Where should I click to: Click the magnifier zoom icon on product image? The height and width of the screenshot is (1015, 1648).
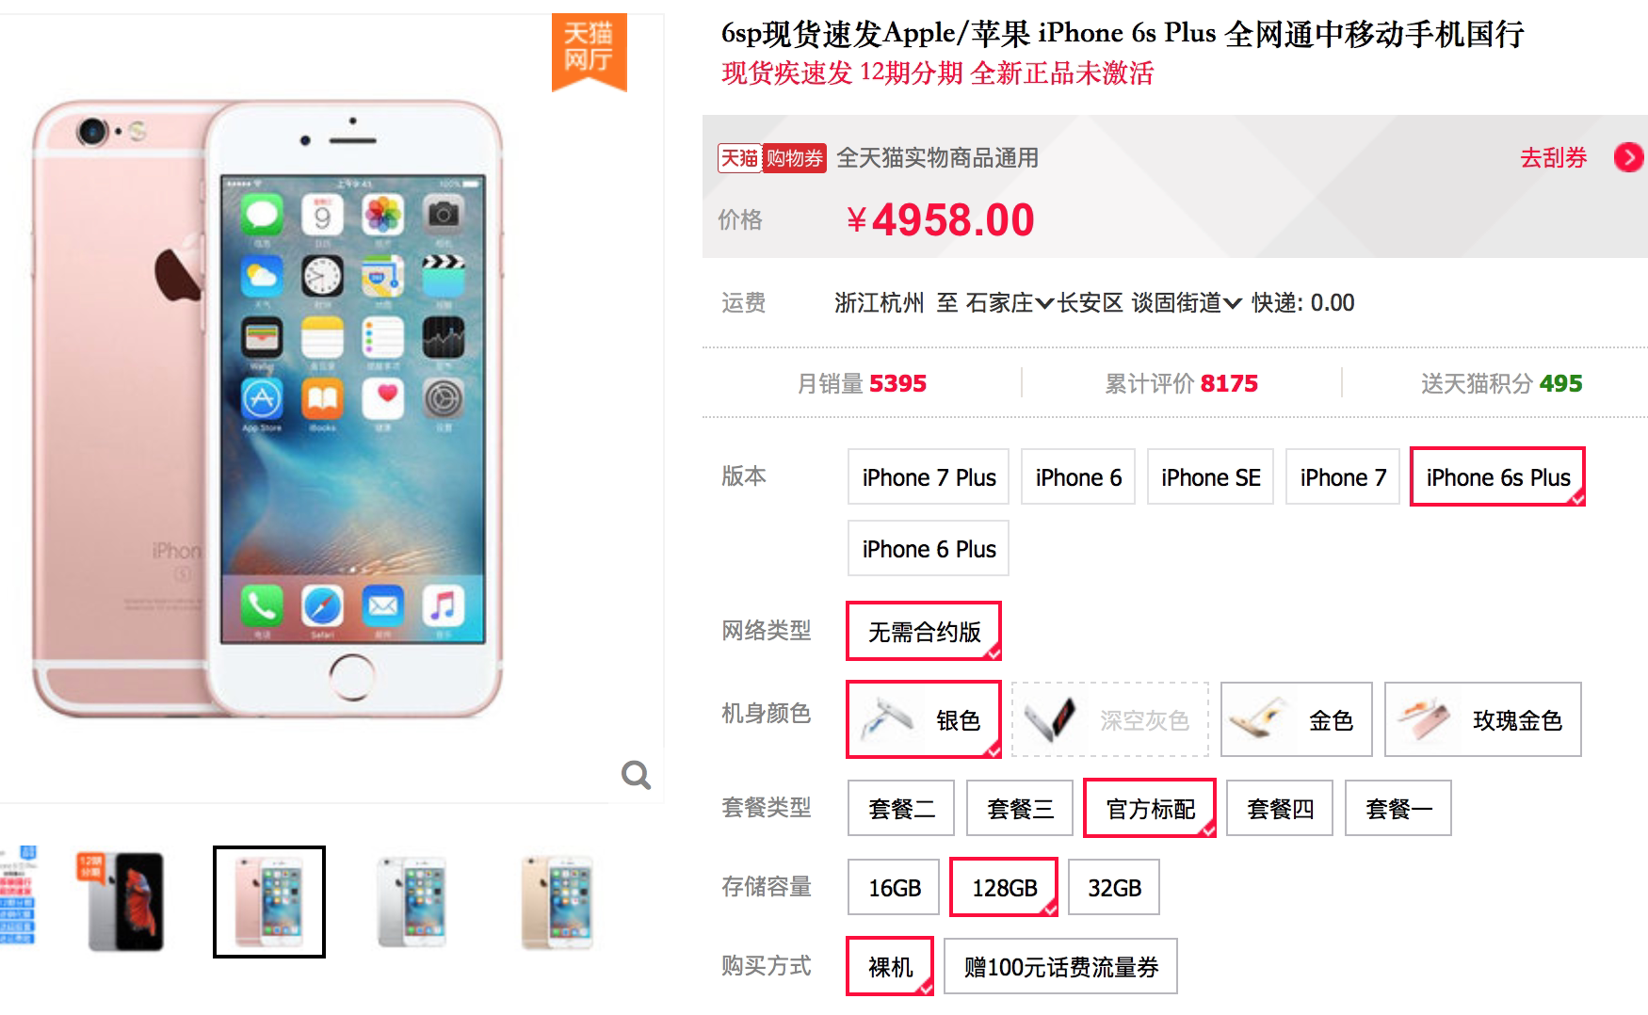637,775
